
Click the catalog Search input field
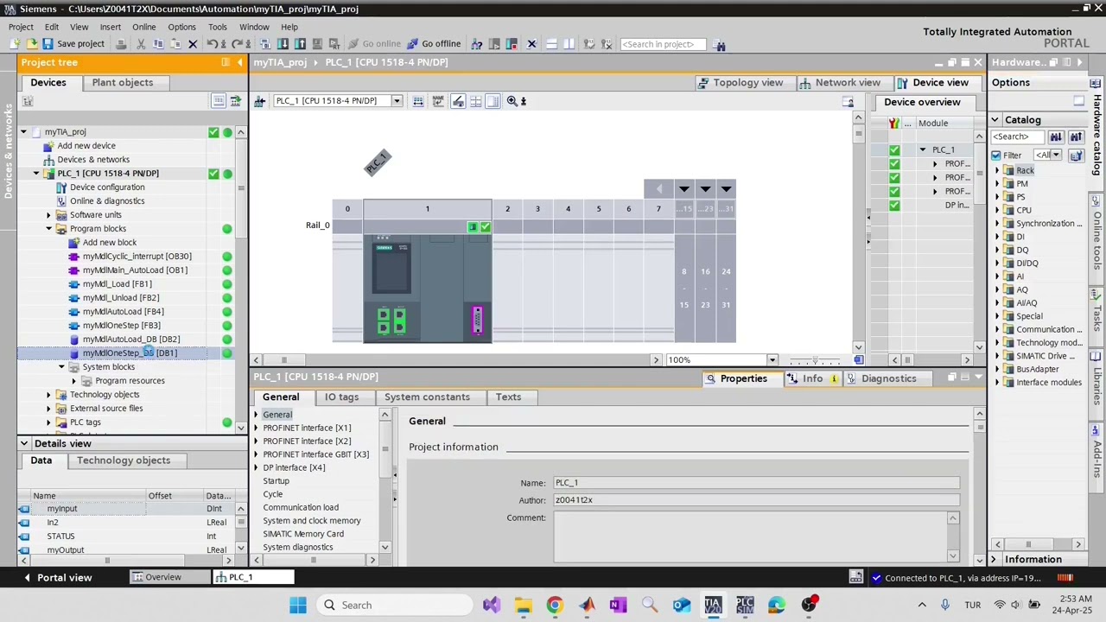[x=1018, y=136]
